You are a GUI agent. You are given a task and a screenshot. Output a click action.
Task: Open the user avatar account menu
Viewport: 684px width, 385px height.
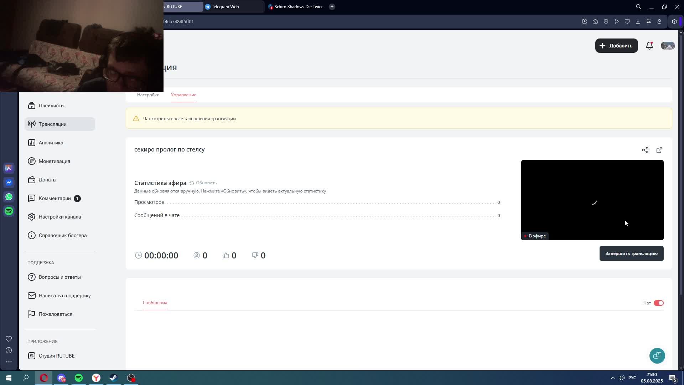[x=668, y=46]
